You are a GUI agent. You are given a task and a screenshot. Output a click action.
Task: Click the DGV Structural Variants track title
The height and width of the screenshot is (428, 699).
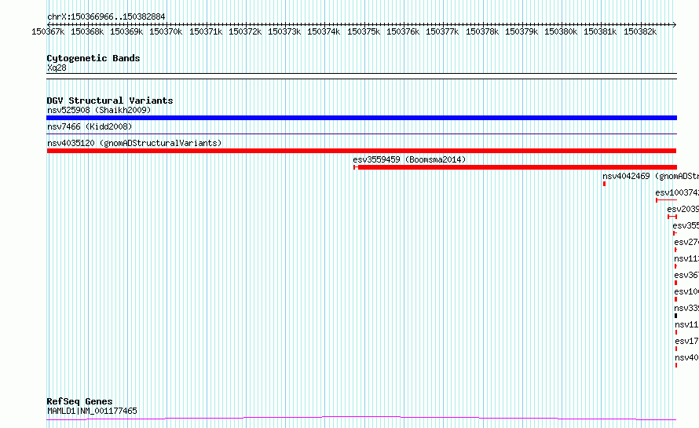pyautogui.click(x=110, y=101)
